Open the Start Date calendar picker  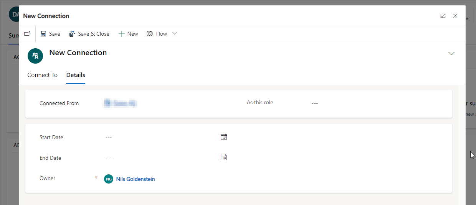pos(224,137)
